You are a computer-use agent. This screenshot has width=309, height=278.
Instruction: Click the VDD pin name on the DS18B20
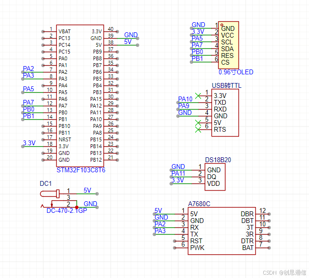coord(214,184)
